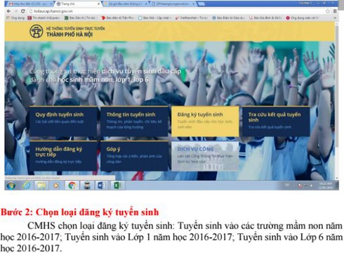Click the red tray icon beside the clock
344x253 pixels.
pos(300,186)
